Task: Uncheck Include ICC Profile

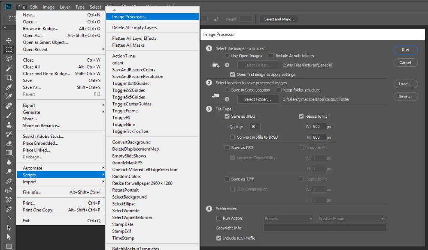Action: click(x=219, y=238)
